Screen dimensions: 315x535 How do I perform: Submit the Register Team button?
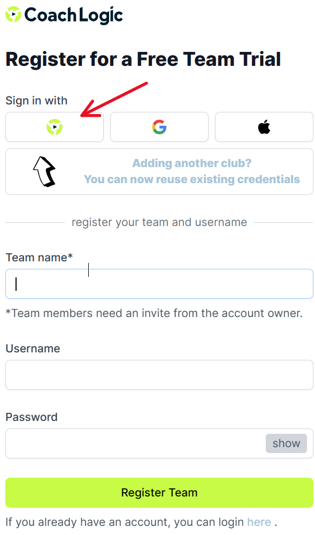(159, 493)
